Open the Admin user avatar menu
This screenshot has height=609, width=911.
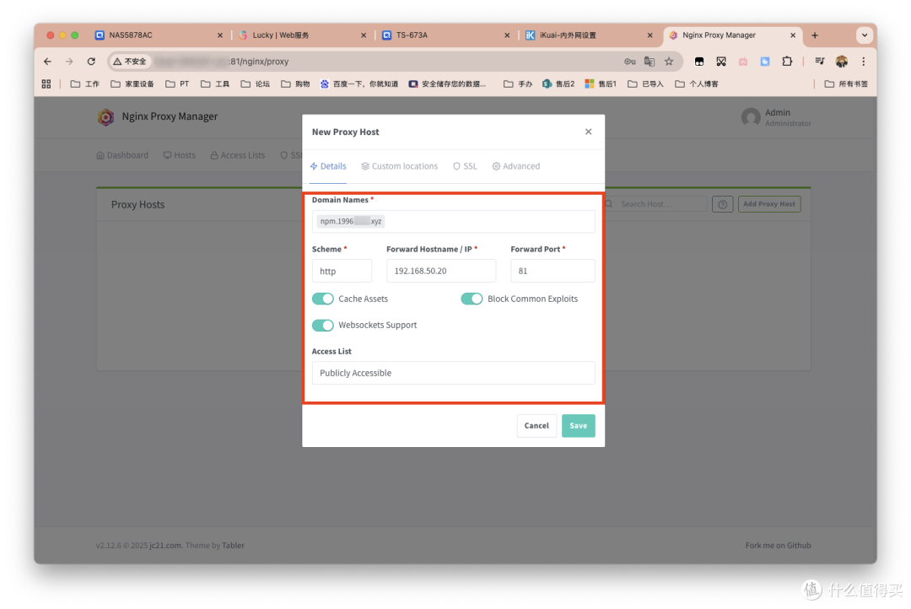pos(751,116)
